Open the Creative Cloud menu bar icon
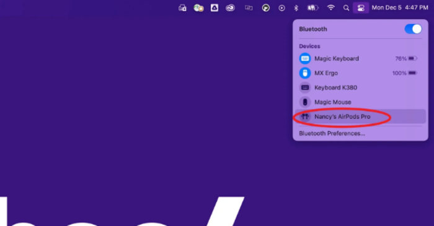This screenshot has height=226, width=434. click(x=230, y=8)
